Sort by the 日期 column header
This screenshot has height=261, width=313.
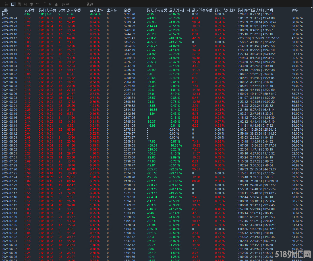click(5, 10)
